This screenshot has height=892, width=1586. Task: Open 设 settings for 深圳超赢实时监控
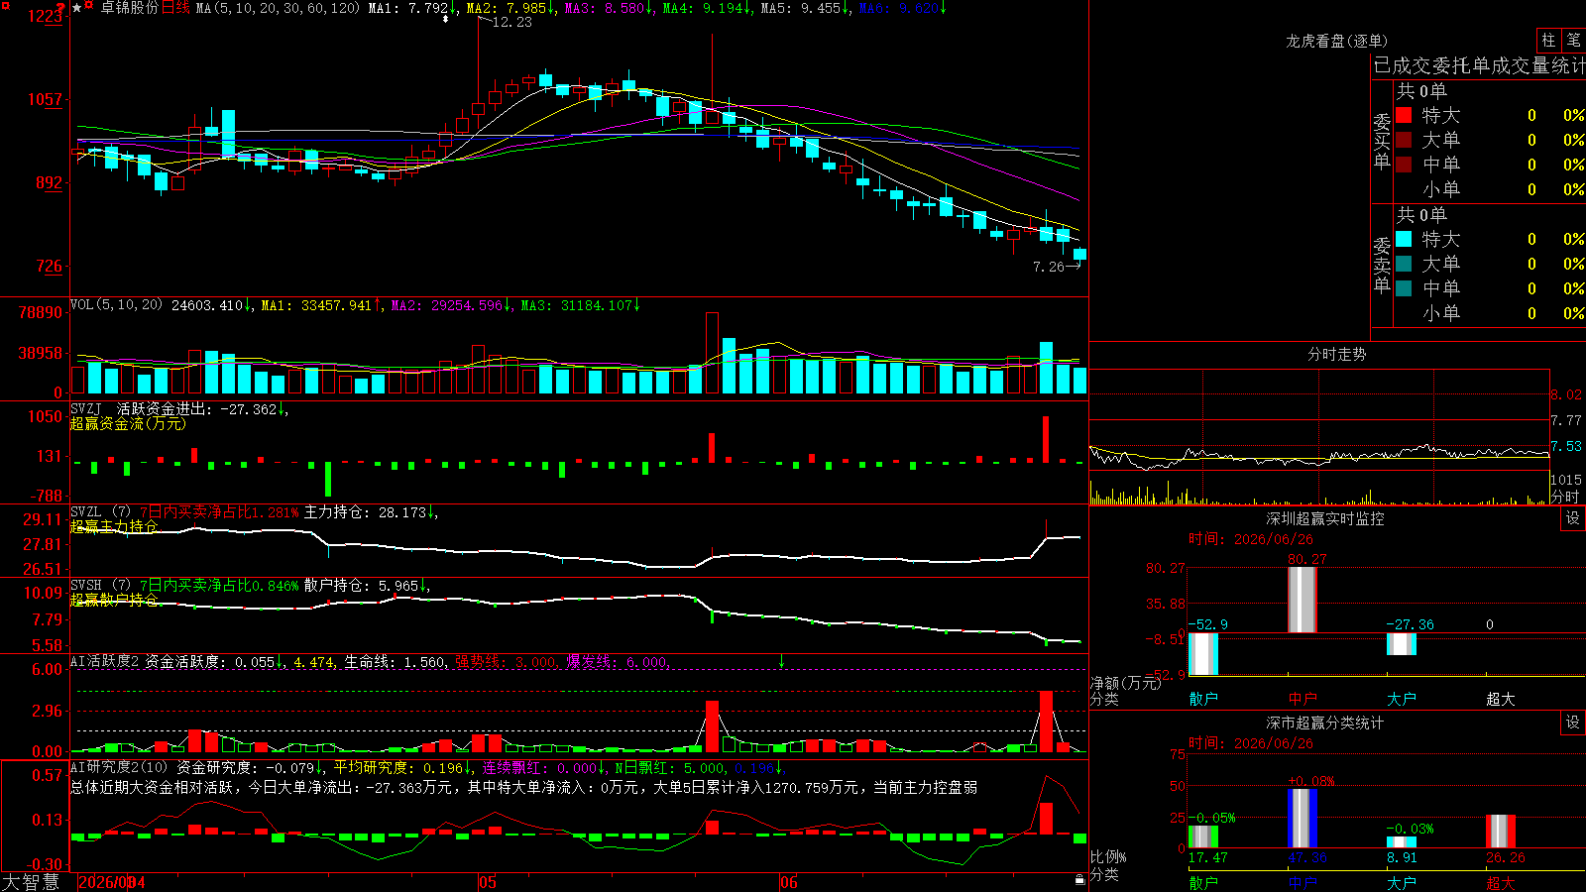pyautogui.click(x=1573, y=518)
